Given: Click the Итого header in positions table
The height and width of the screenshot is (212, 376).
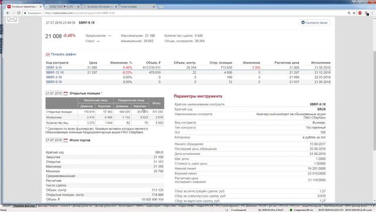Looking at the screenshot, I should [x=156, y=104].
